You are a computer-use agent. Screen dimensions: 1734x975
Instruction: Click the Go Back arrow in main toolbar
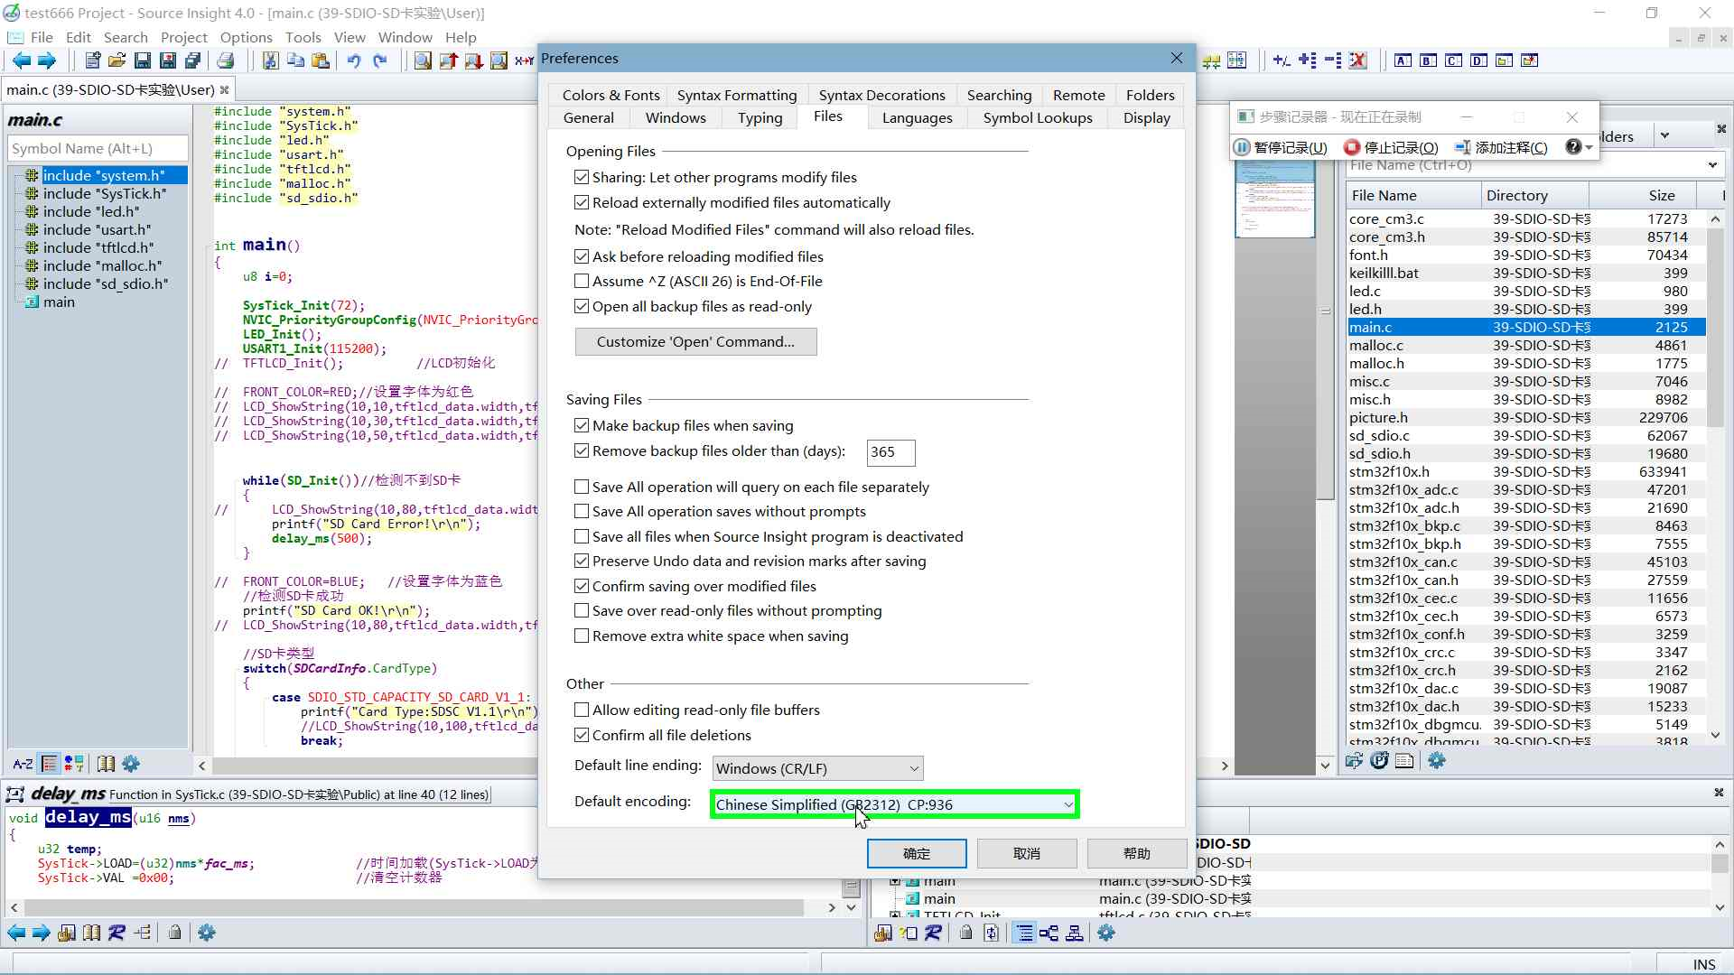(21, 61)
